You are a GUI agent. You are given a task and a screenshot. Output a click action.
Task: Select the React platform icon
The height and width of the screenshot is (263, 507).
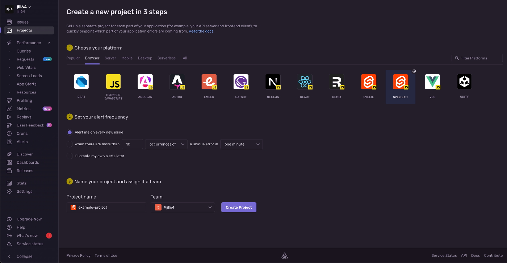(x=305, y=82)
